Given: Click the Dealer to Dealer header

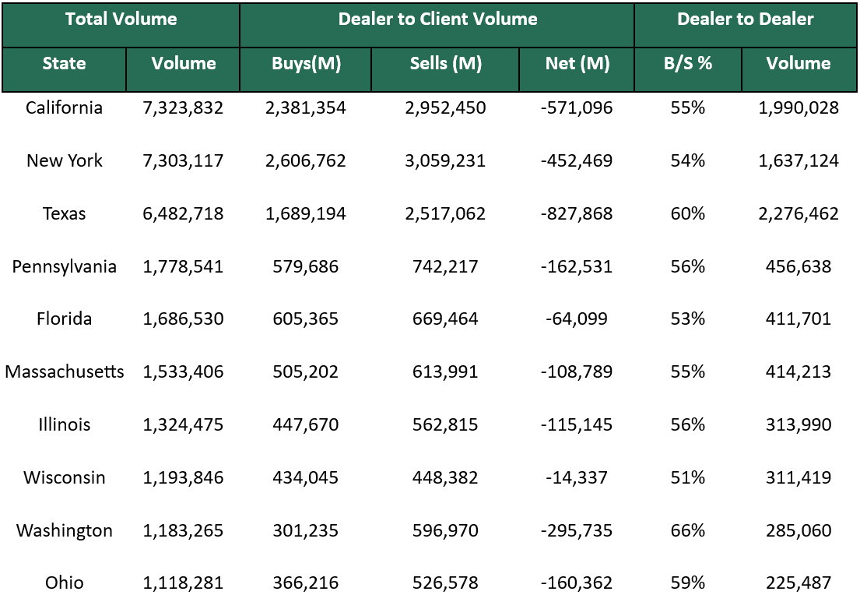Looking at the screenshot, I should pyautogui.click(x=746, y=20).
